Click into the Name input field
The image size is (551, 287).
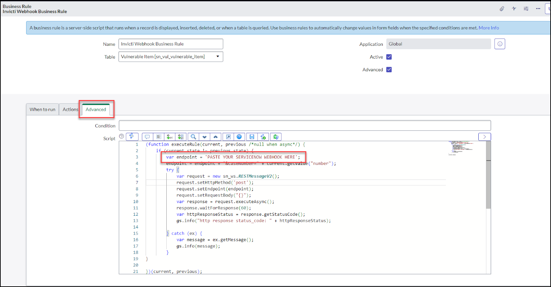point(171,44)
